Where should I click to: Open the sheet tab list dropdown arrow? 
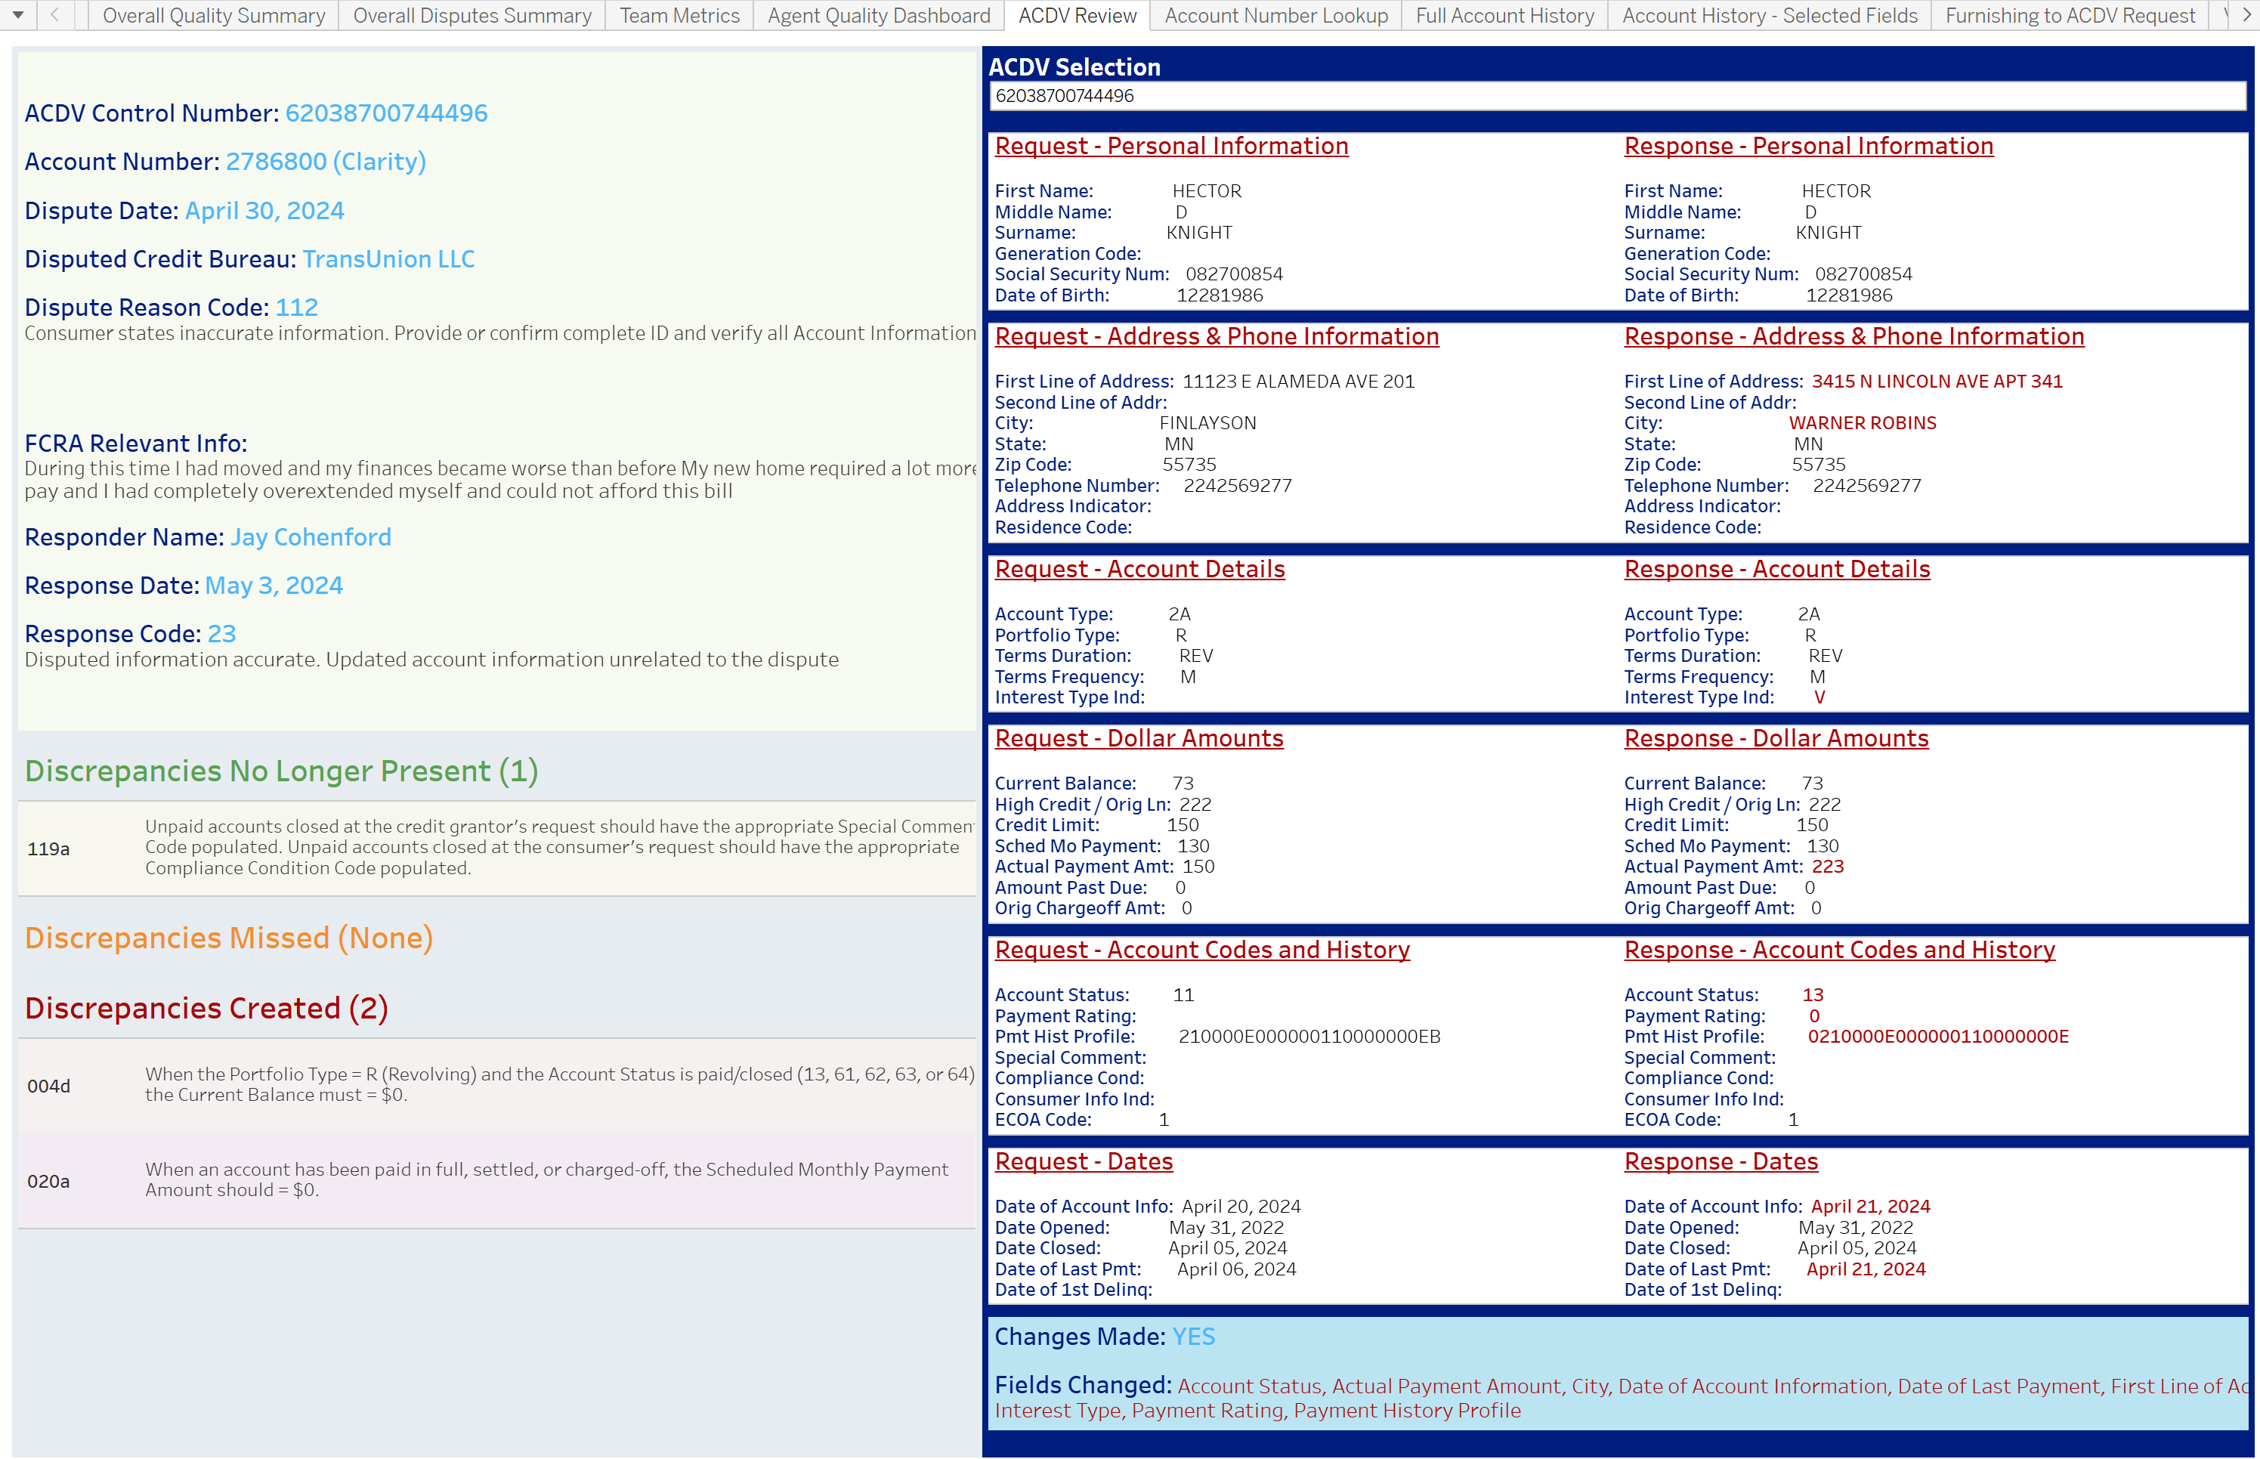[18, 15]
